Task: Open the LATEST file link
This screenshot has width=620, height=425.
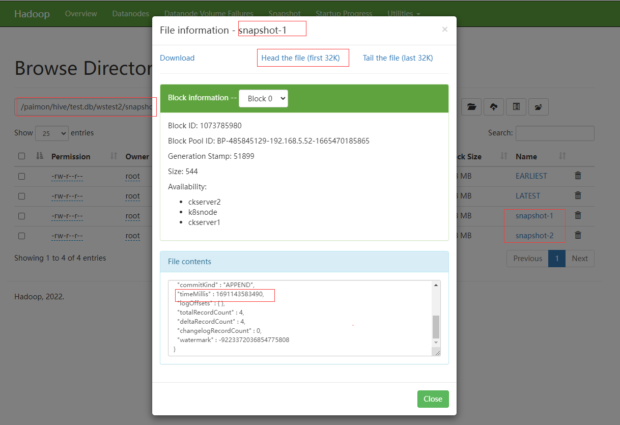Action: pyautogui.click(x=528, y=195)
